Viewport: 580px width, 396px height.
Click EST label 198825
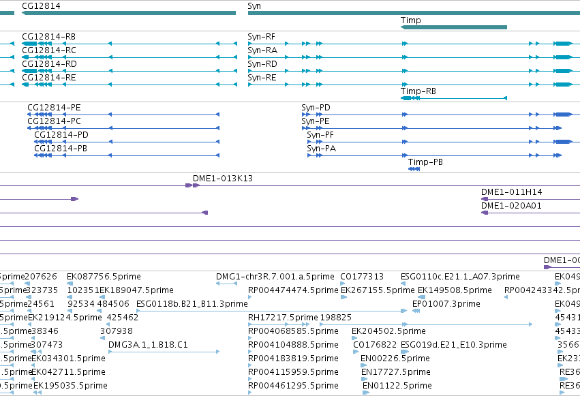click(336, 318)
